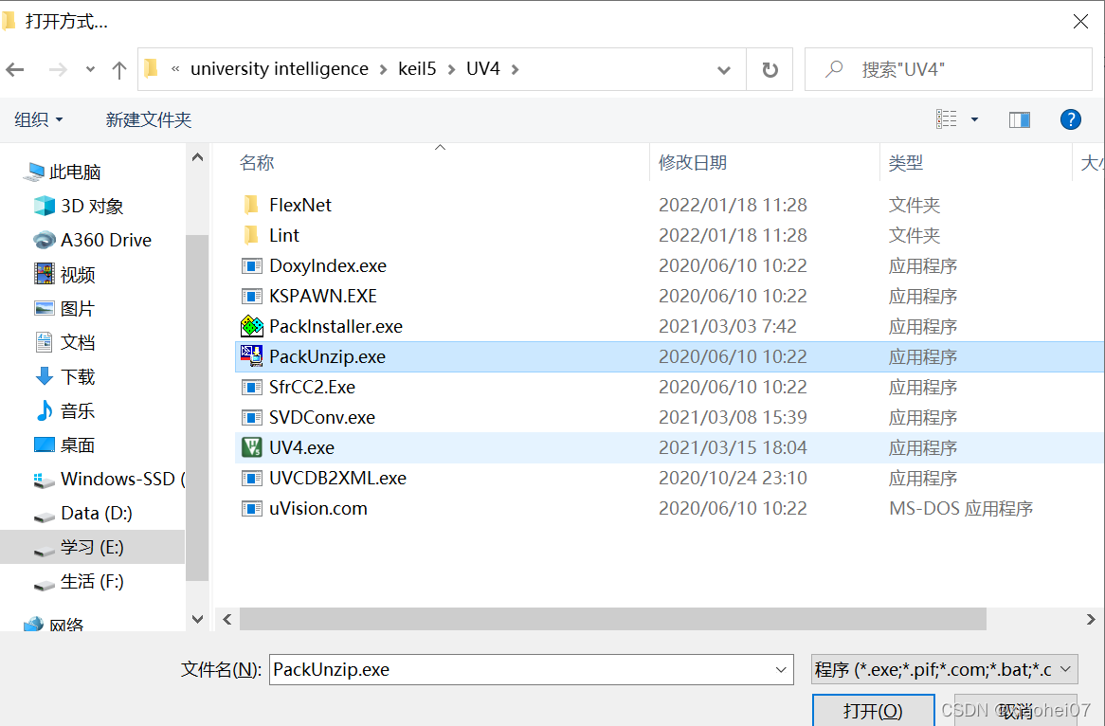This screenshot has height=726, width=1105.
Task: Sort files by the 类型 column
Action: click(x=906, y=163)
